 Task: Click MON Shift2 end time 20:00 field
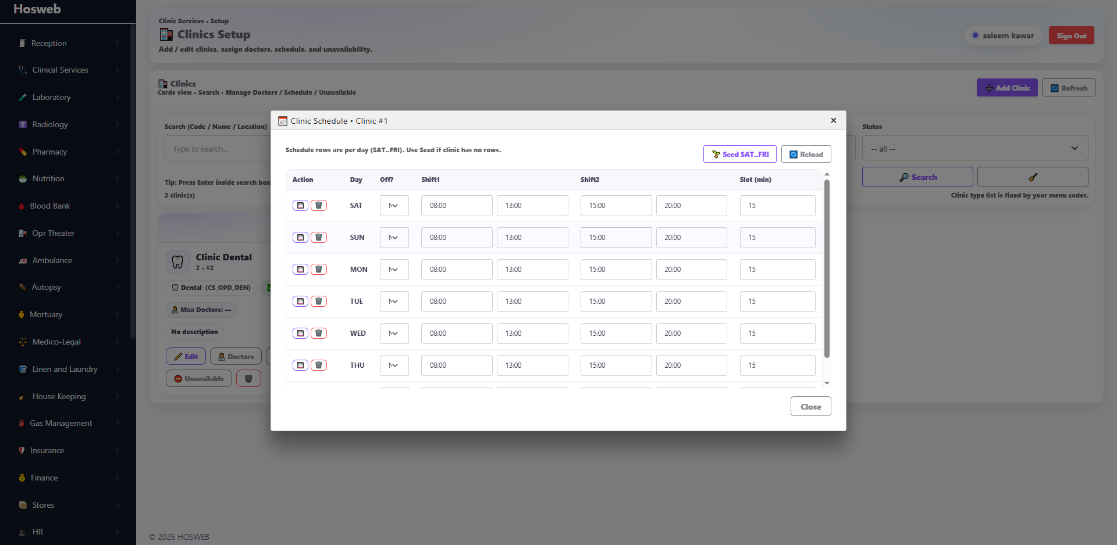pos(692,270)
